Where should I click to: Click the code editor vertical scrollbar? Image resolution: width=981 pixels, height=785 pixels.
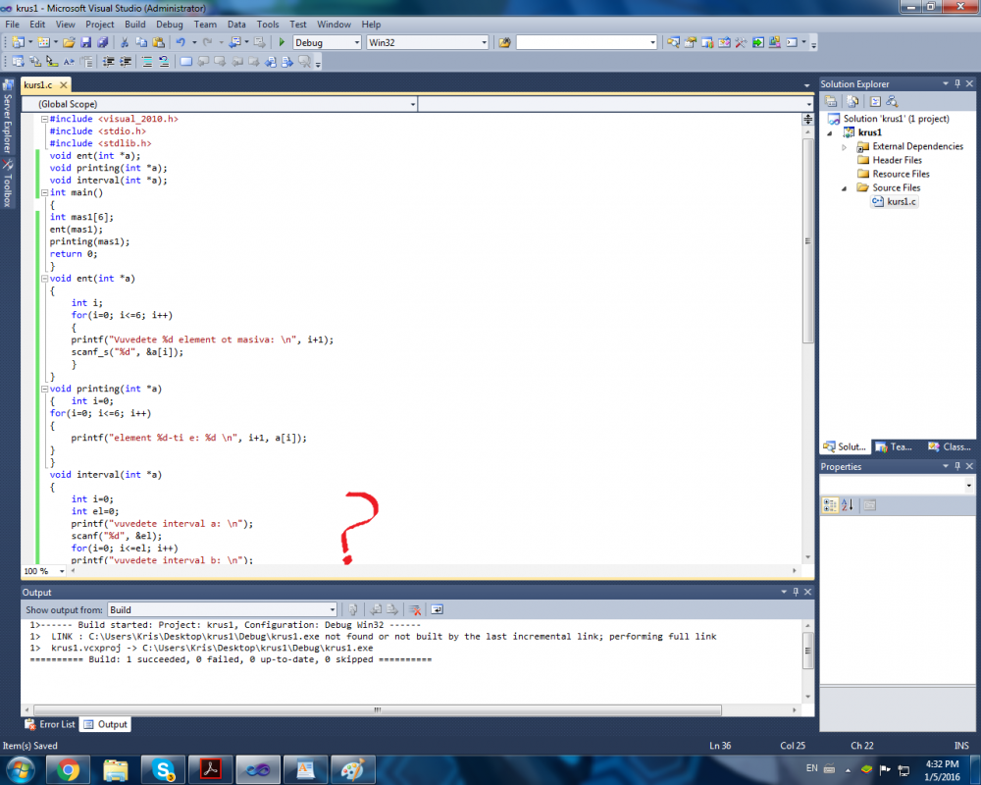pos(807,240)
